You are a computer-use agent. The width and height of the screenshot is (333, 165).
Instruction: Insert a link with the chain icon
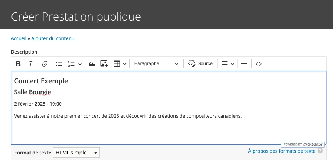click(x=45, y=64)
